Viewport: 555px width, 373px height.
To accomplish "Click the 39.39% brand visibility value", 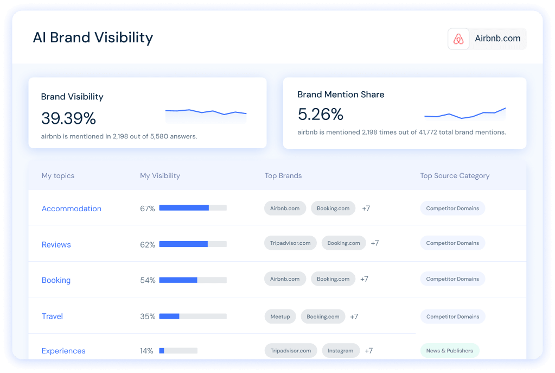I will point(68,118).
